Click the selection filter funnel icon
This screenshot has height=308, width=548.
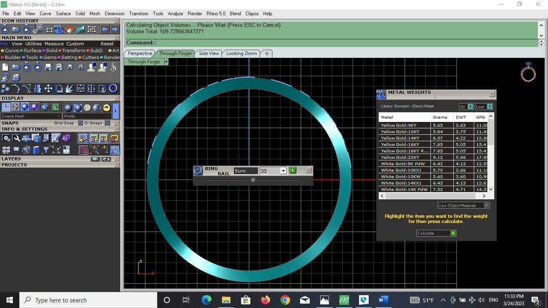[x=46, y=150]
